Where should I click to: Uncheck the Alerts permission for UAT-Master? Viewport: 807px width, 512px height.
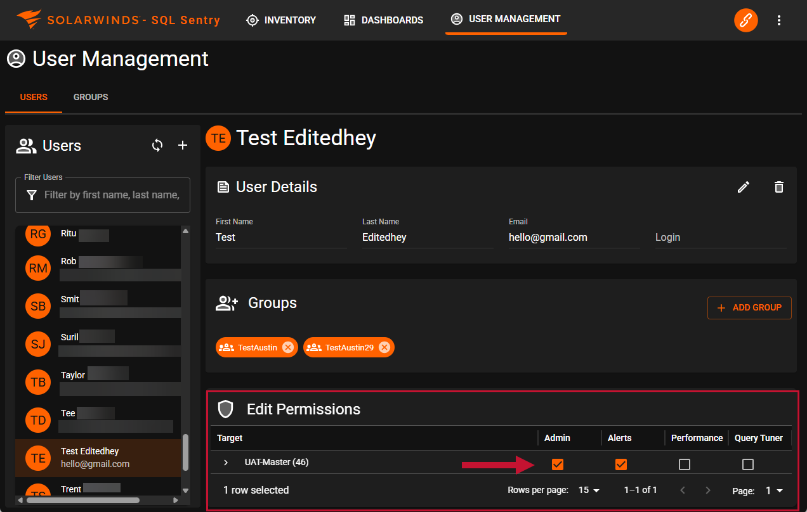(x=620, y=464)
